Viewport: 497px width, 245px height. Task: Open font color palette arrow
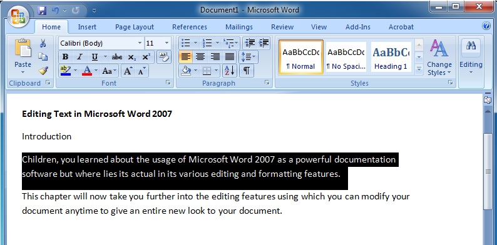[x=96, y=71]
